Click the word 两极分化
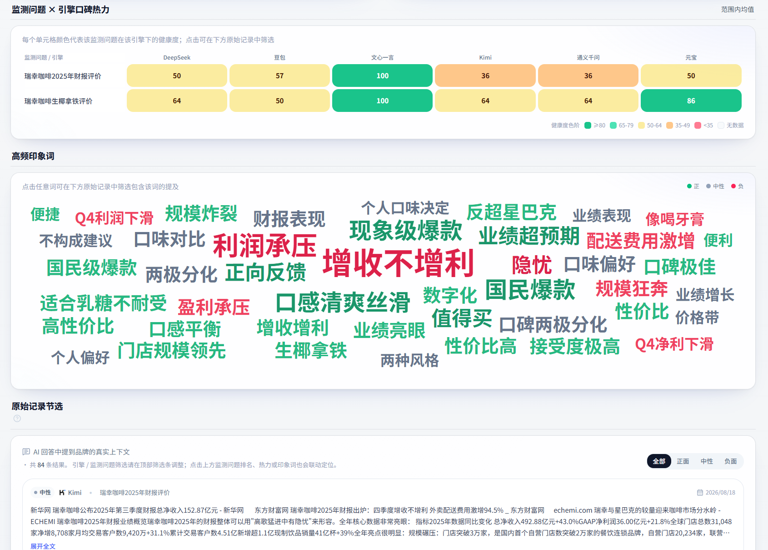The height and width of the screenshot is (550, 768). (x=181, y=275)
